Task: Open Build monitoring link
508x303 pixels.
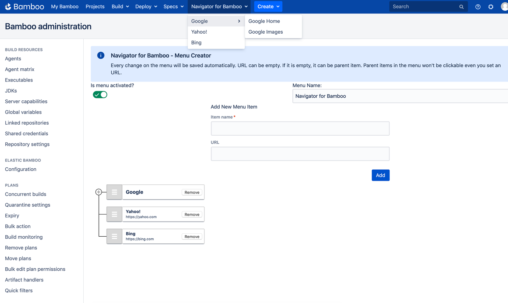Action: click(x=24, y=237)
